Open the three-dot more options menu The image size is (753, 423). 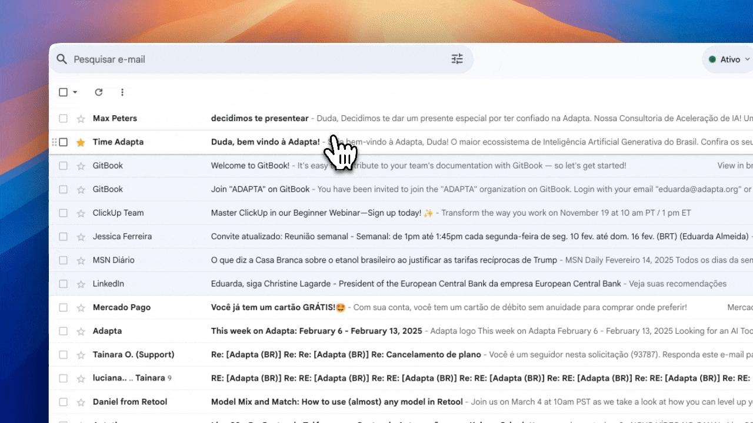click(x=122, y=92)
